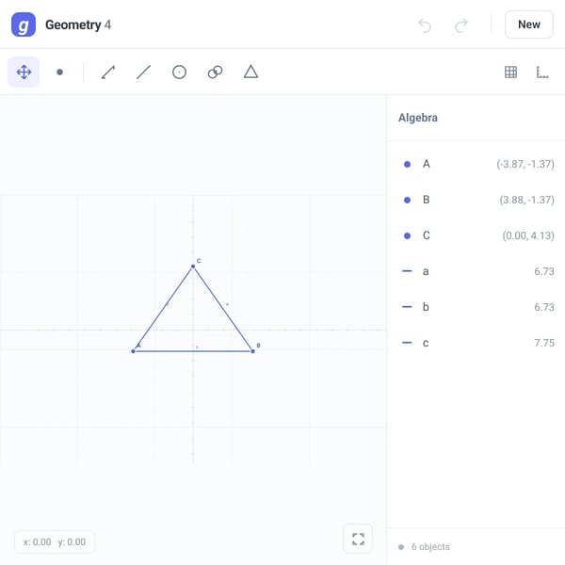Select the Polygon triangle tool
This screenshot has width=565, height=565.
[250, 73]
